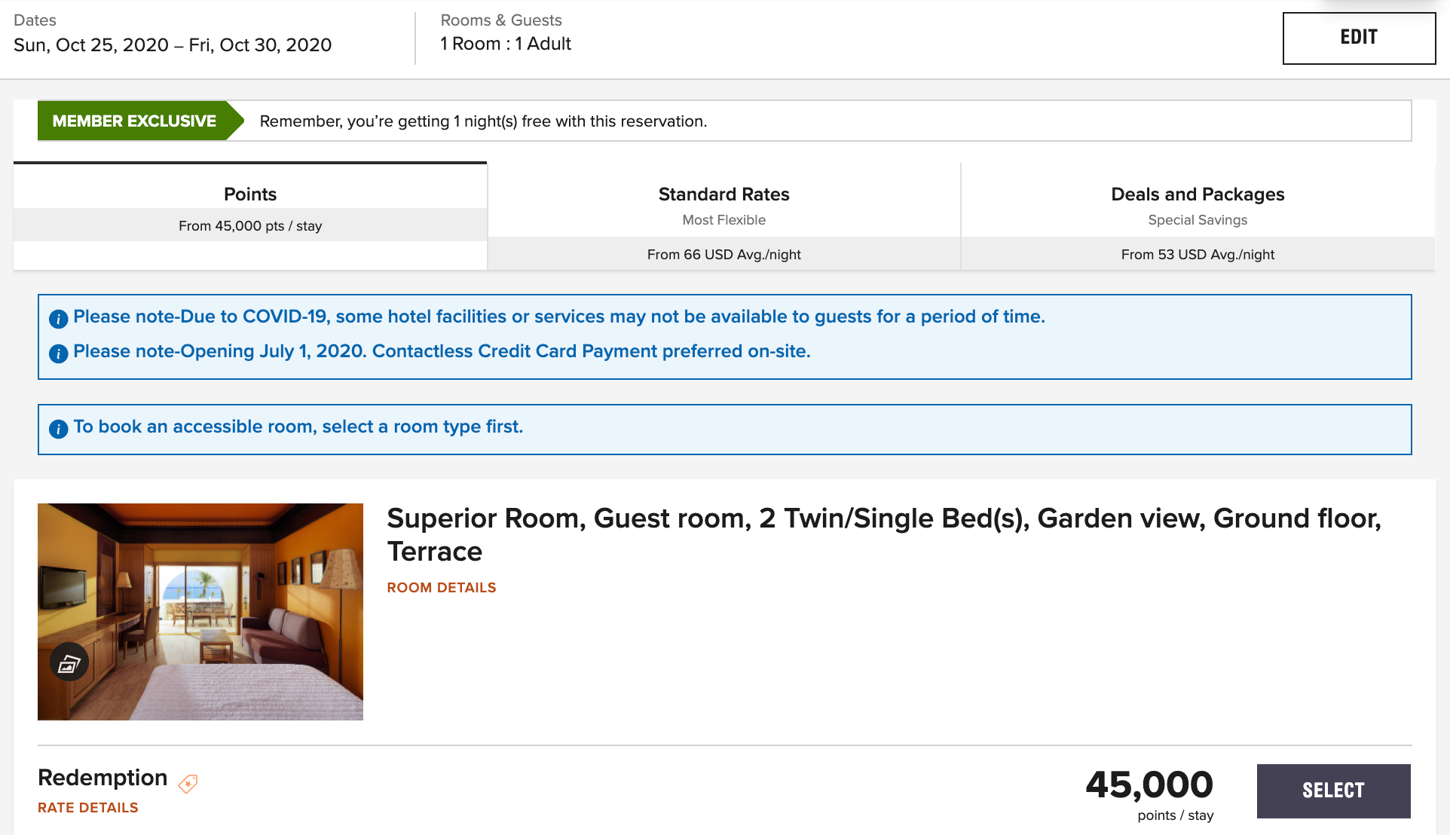The height and width of the screenshot is (835, 1450).
Task: Click the stay dates text
Action: point(173,45)
